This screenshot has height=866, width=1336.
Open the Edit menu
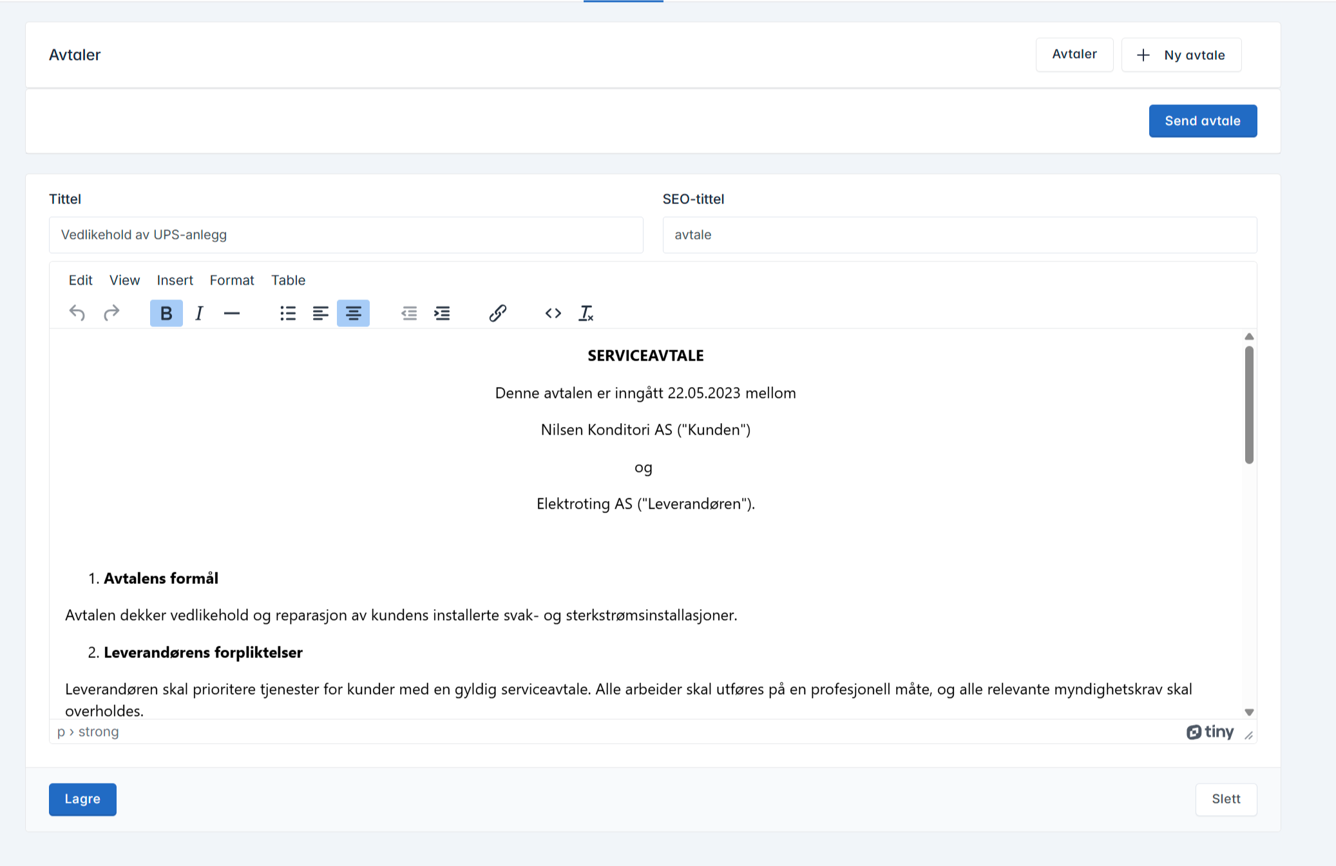pyautogui.click(x=81, y=280)
